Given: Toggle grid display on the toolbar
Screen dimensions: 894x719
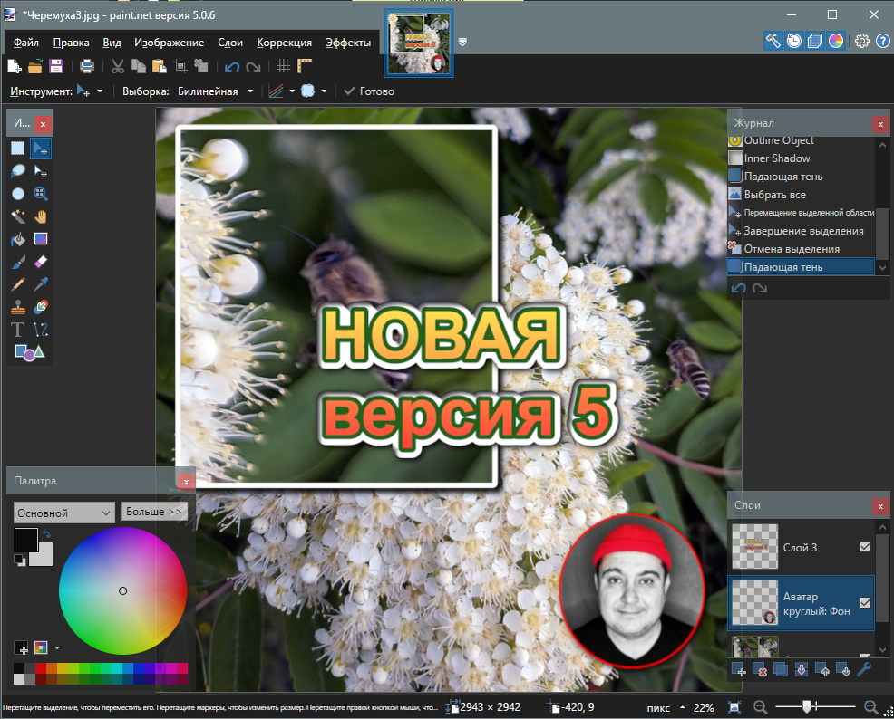Looking at the screenshot, I should [x=283, y=65].
